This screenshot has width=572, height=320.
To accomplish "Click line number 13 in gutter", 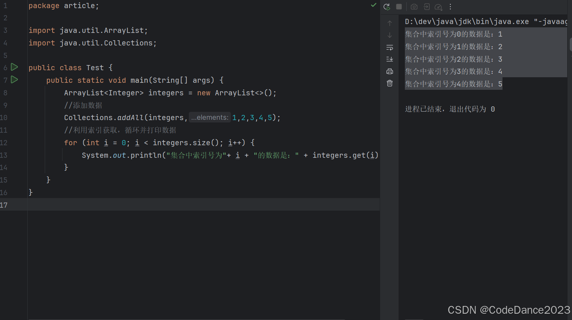I will [4, 155].
